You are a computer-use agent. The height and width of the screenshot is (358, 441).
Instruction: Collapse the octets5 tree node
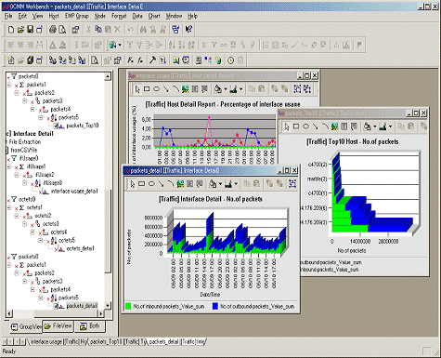[41, 240]
